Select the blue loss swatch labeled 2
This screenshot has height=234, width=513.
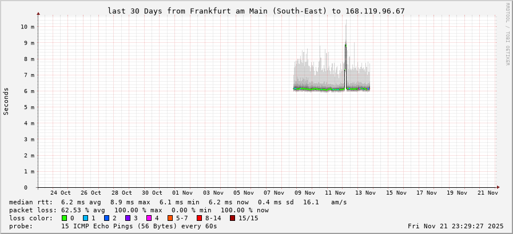pos(107,218)
